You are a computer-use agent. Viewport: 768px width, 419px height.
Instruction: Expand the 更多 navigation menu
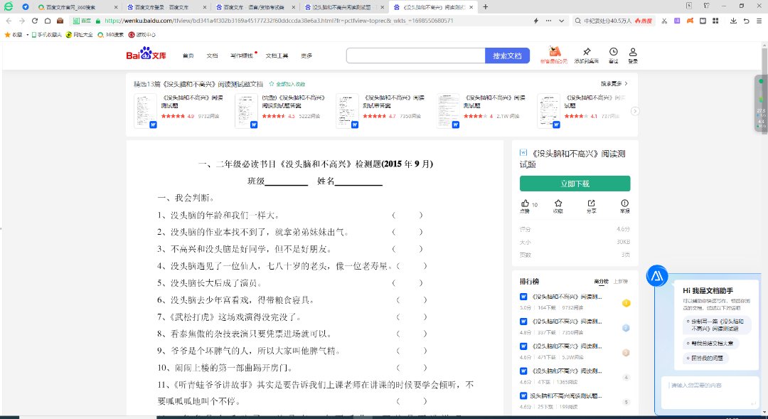click(306, 55)
